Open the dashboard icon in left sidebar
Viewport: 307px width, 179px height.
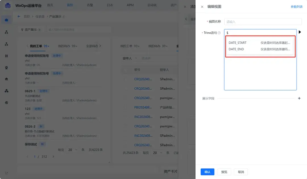click(x=7, y=20)
